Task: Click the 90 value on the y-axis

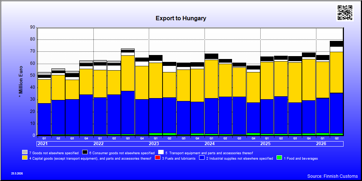Action: (33, 27)
